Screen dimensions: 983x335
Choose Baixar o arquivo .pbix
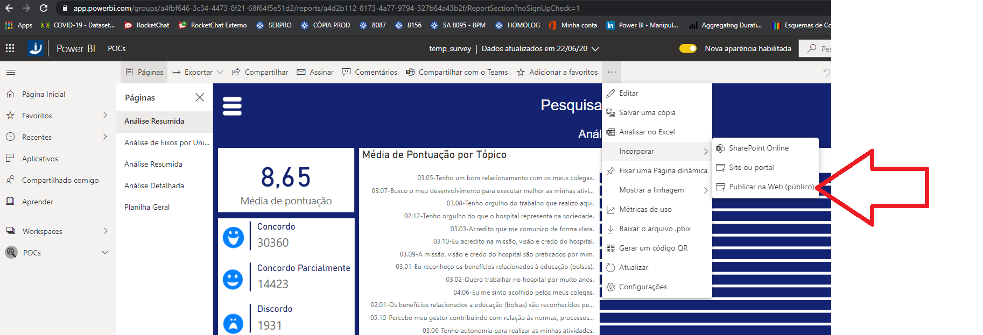657,229
